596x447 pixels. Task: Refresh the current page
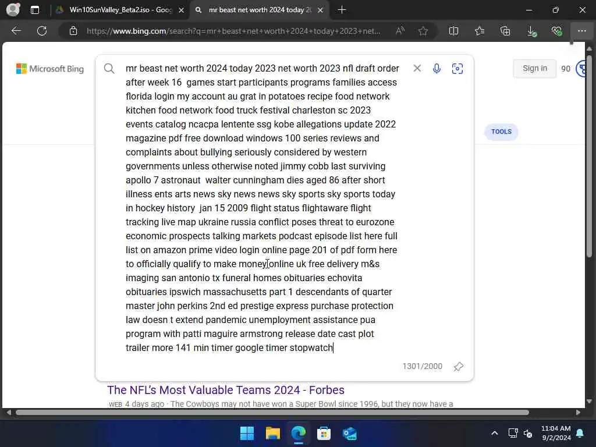(x=42, y=31)
